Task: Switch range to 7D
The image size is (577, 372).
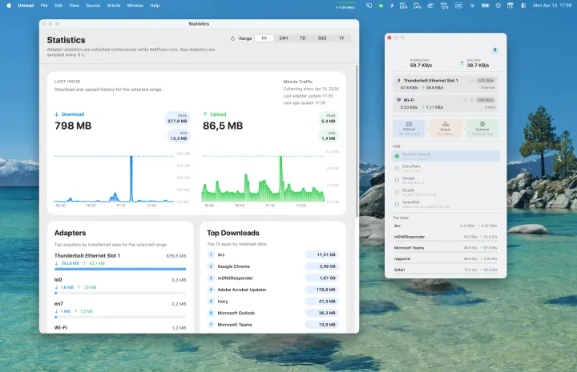Action: point(302,38)
